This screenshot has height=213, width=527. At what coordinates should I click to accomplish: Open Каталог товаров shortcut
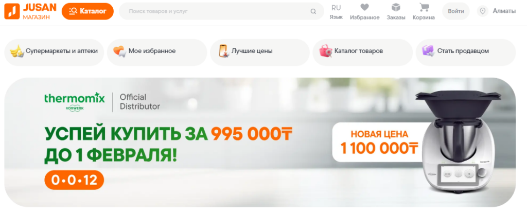coord(363,52)
